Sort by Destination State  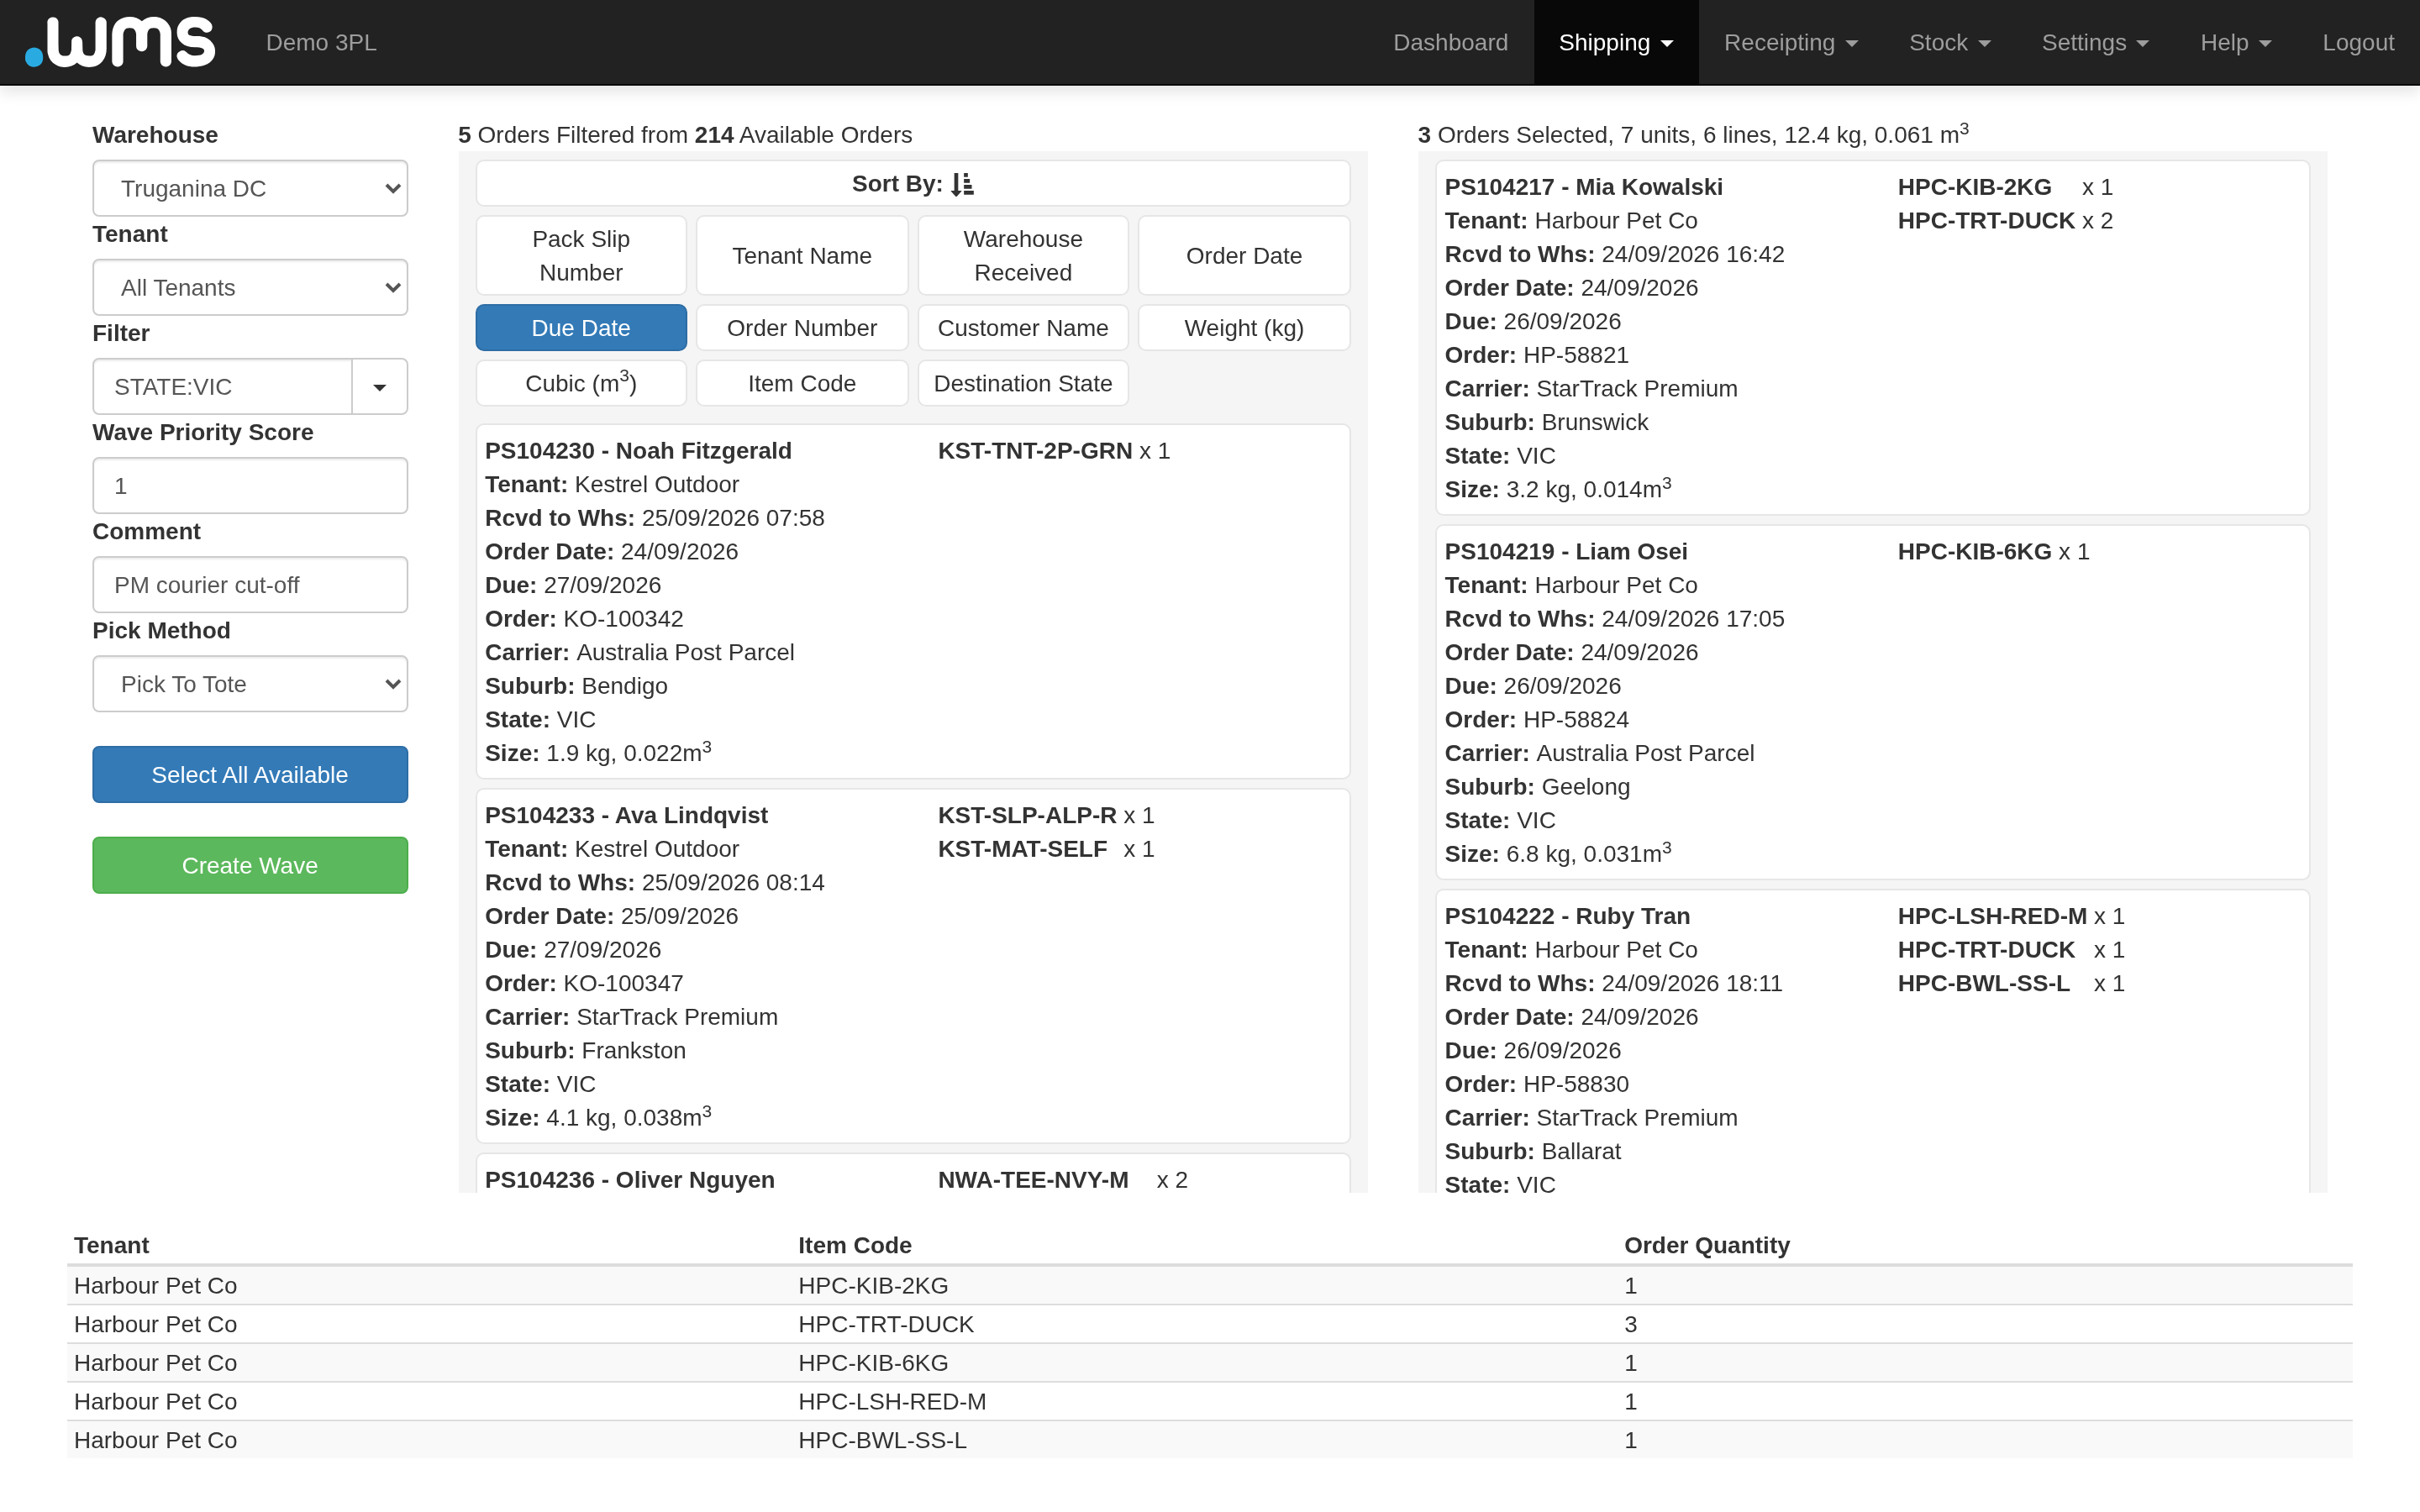(x=1023, y=383)
